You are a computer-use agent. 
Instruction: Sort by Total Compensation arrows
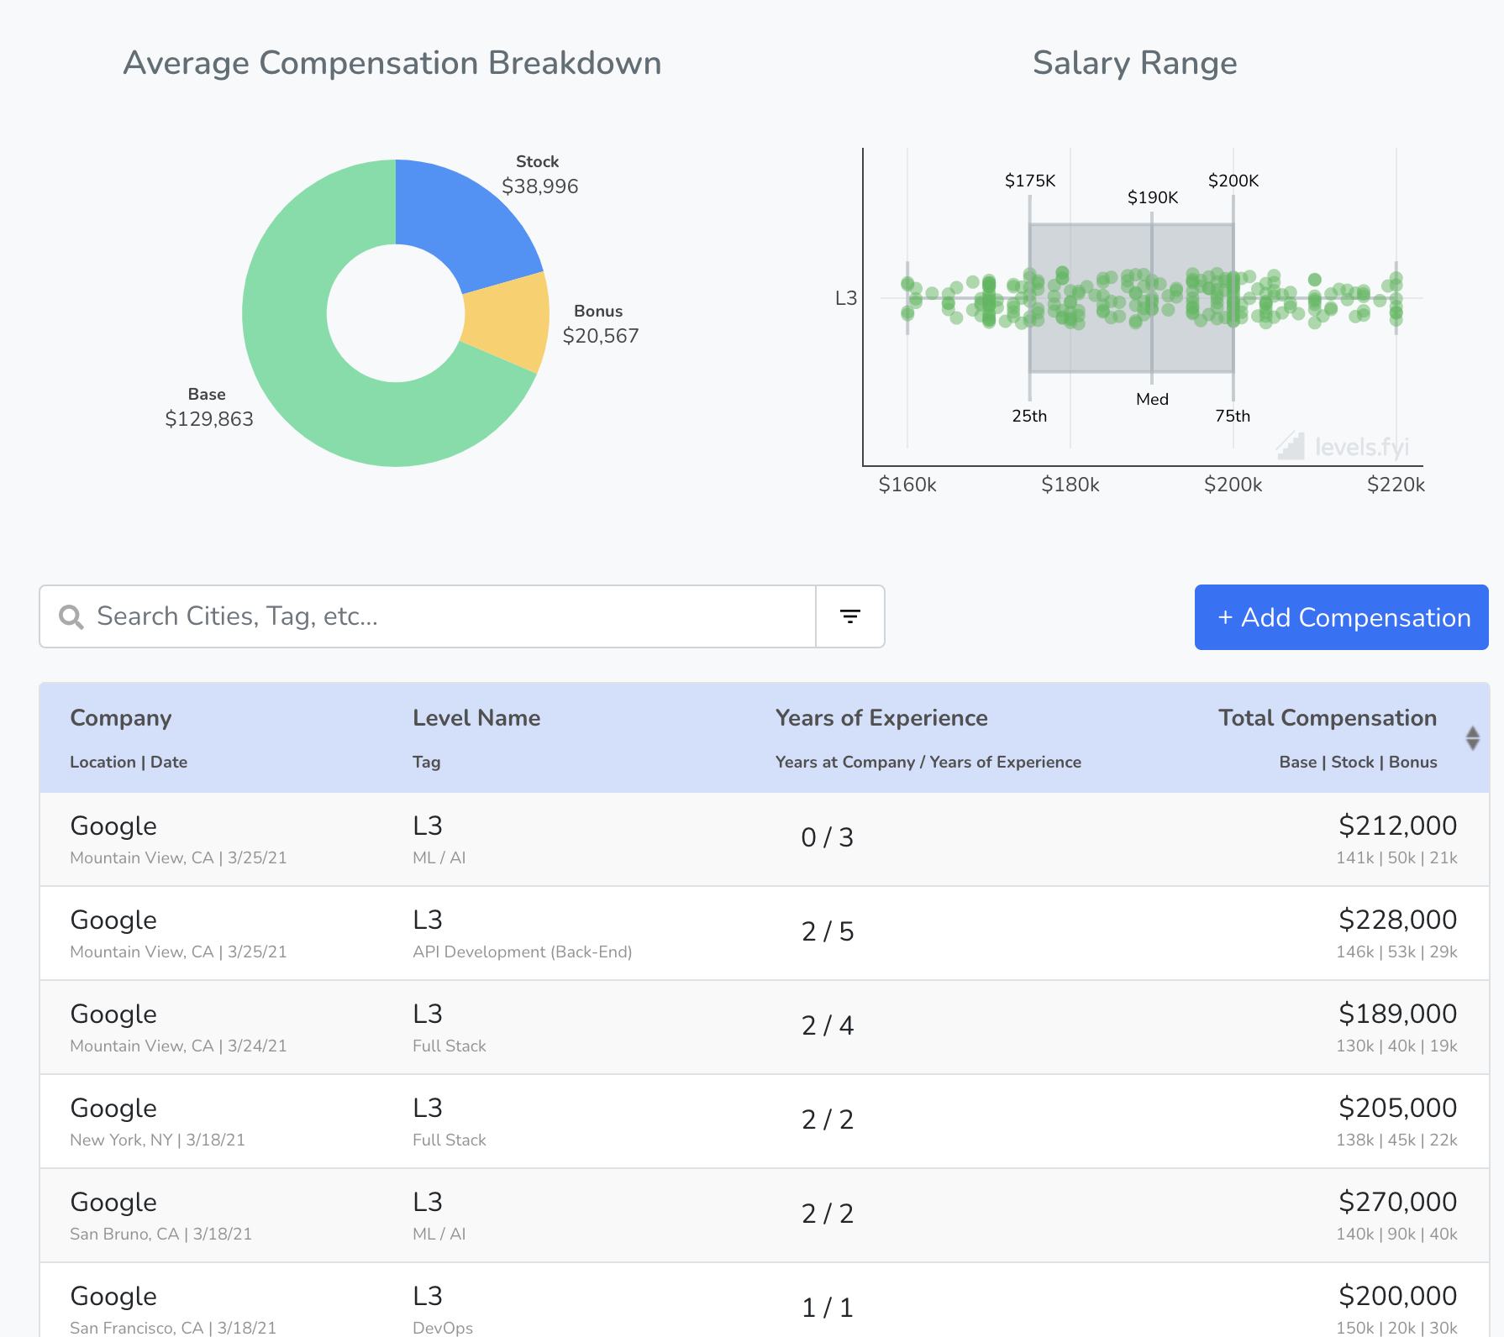coord(1472,738)
